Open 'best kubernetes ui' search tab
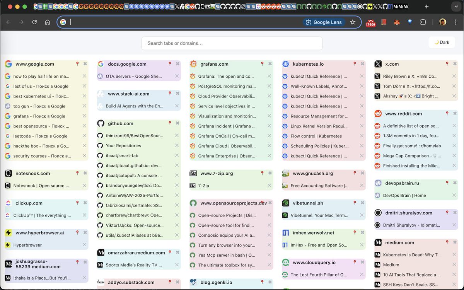Screen dimensions: 464x290 (x=41, y=96)
